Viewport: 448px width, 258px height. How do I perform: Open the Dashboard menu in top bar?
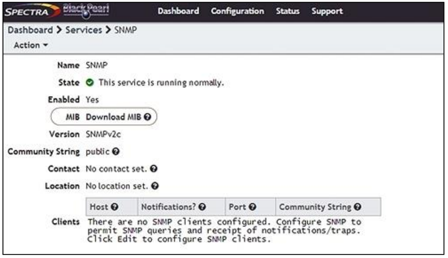[178, 11]
